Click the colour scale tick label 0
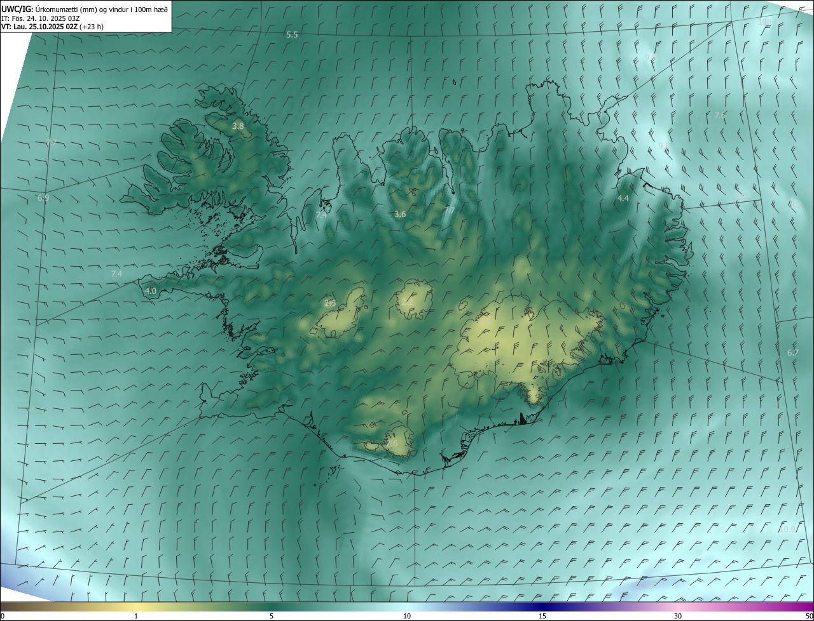This screenshot has height=621, width=814. coord(3,617)
